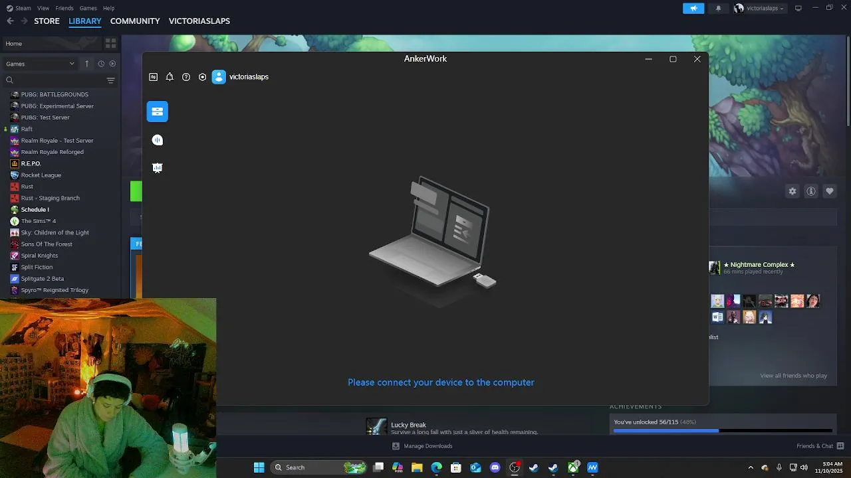Open the VICTORIASLAPS profile tab in Steam
The image size is (851, 478).
[199, 21]
